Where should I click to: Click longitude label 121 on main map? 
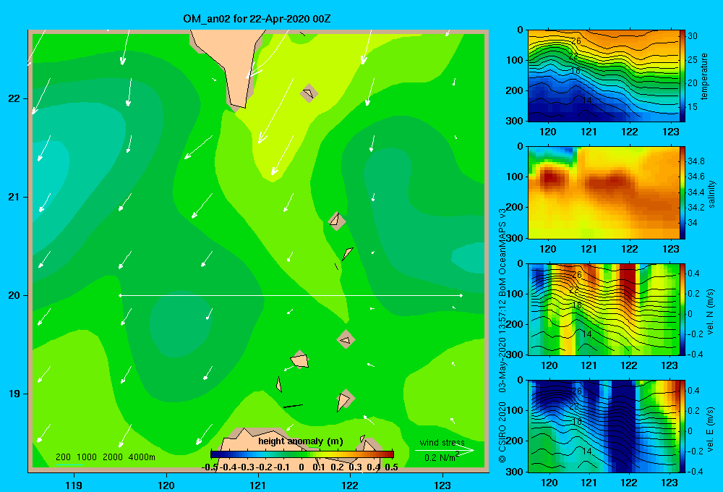(258, 485)
